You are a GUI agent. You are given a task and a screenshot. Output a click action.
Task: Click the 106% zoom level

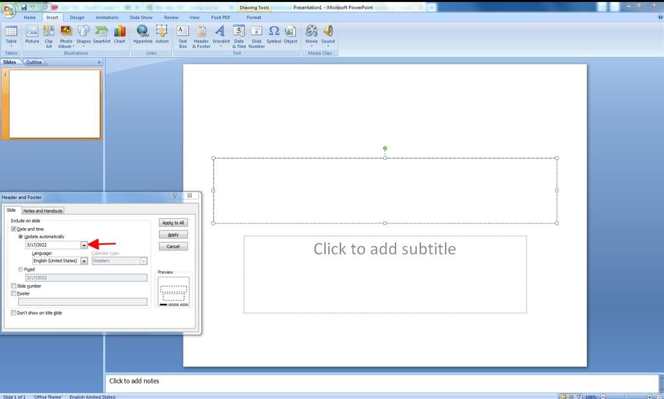tap(591, 397)
